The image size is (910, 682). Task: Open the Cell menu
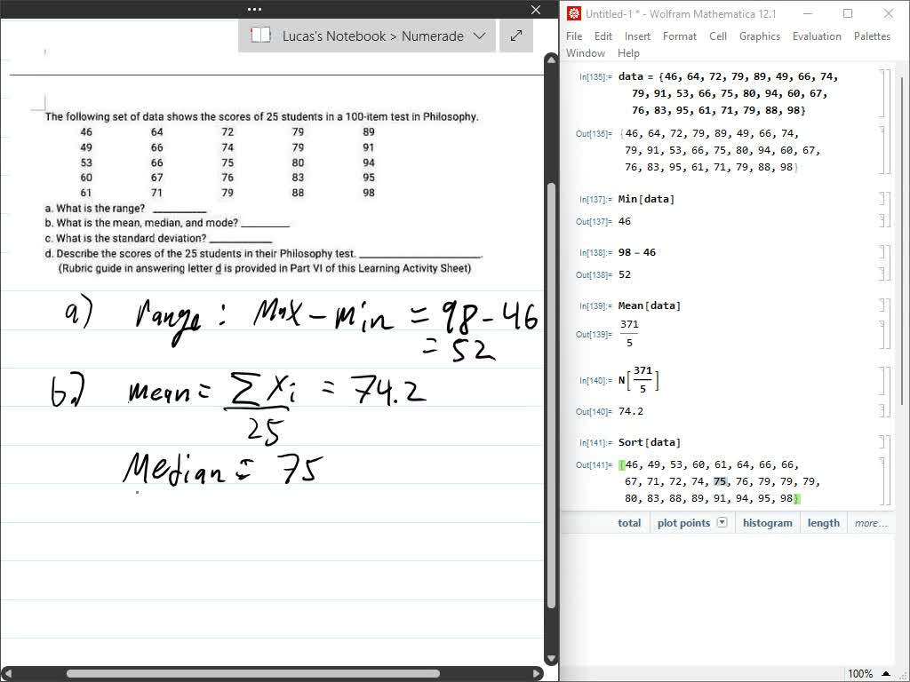pos(718,36)
